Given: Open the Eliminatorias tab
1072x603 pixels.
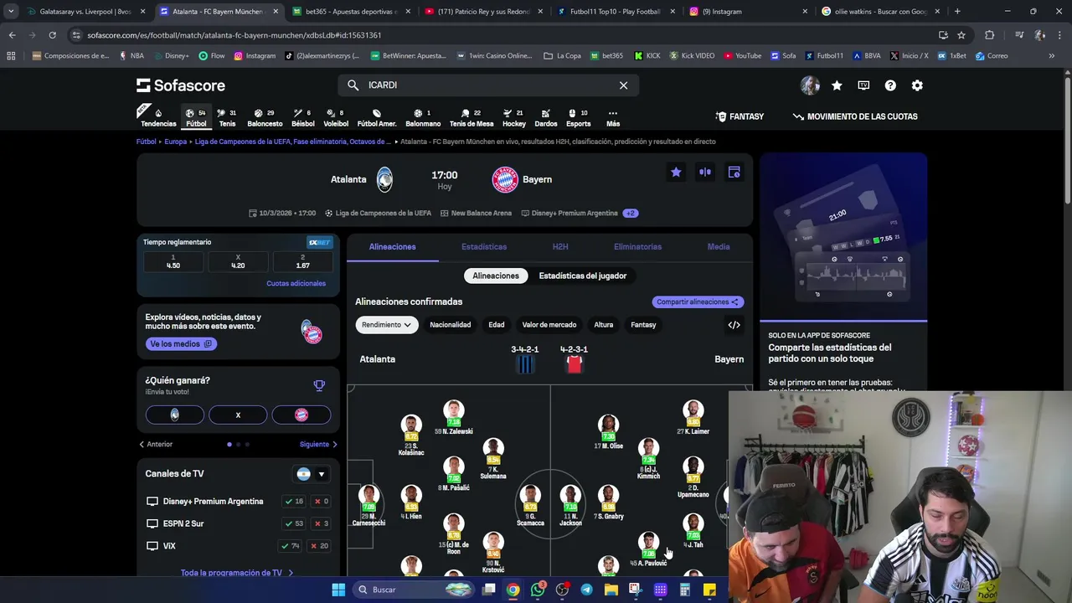Looking at the screenshot, I should tap(637, 247).
